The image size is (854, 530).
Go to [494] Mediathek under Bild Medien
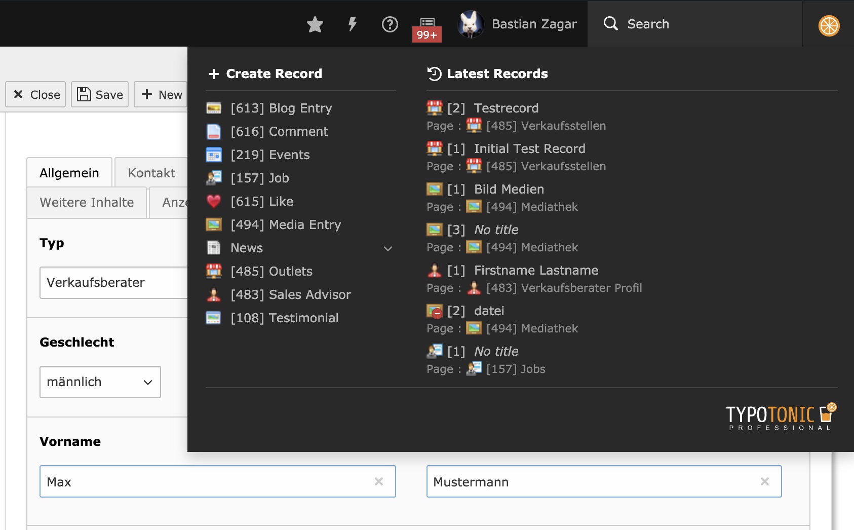click(x=532, y=207)
